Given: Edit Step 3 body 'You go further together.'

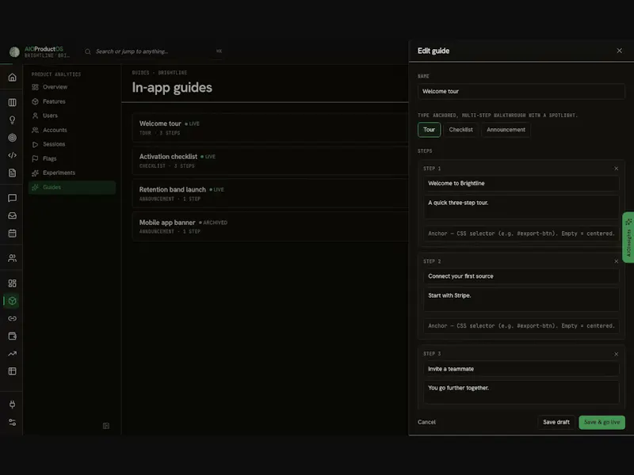Looking at the screenshot, I should [x=521, y=392].
